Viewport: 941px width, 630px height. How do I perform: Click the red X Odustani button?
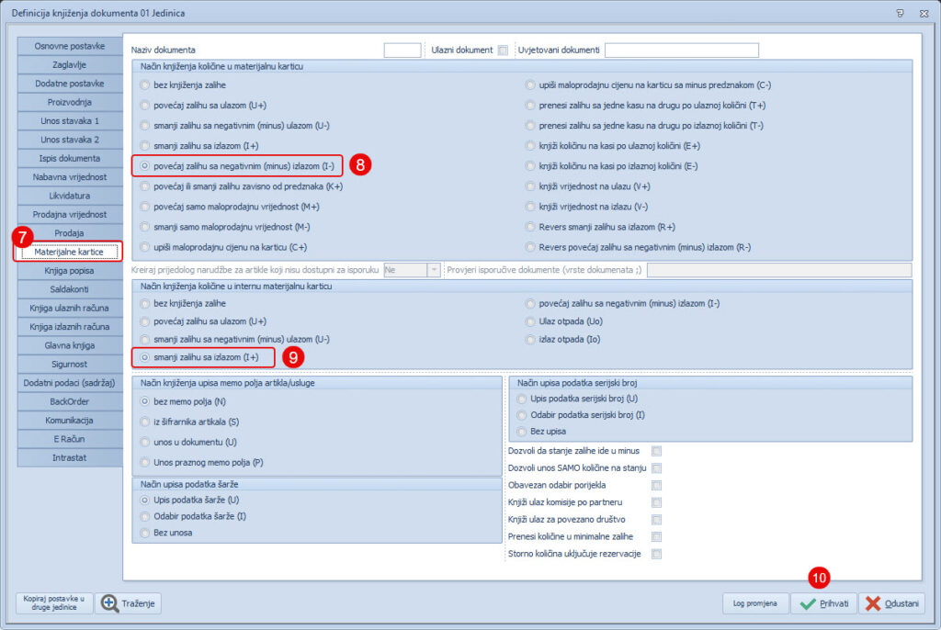point(892,603)
